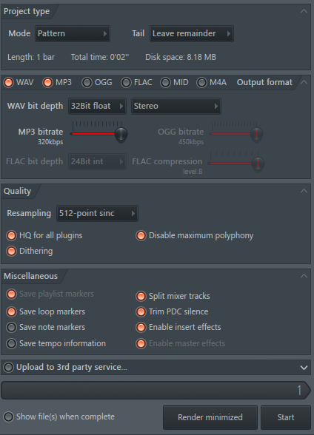Screen dimensions: 314x435
Task: Click the Start button
Action: click(x=286, y=417)
